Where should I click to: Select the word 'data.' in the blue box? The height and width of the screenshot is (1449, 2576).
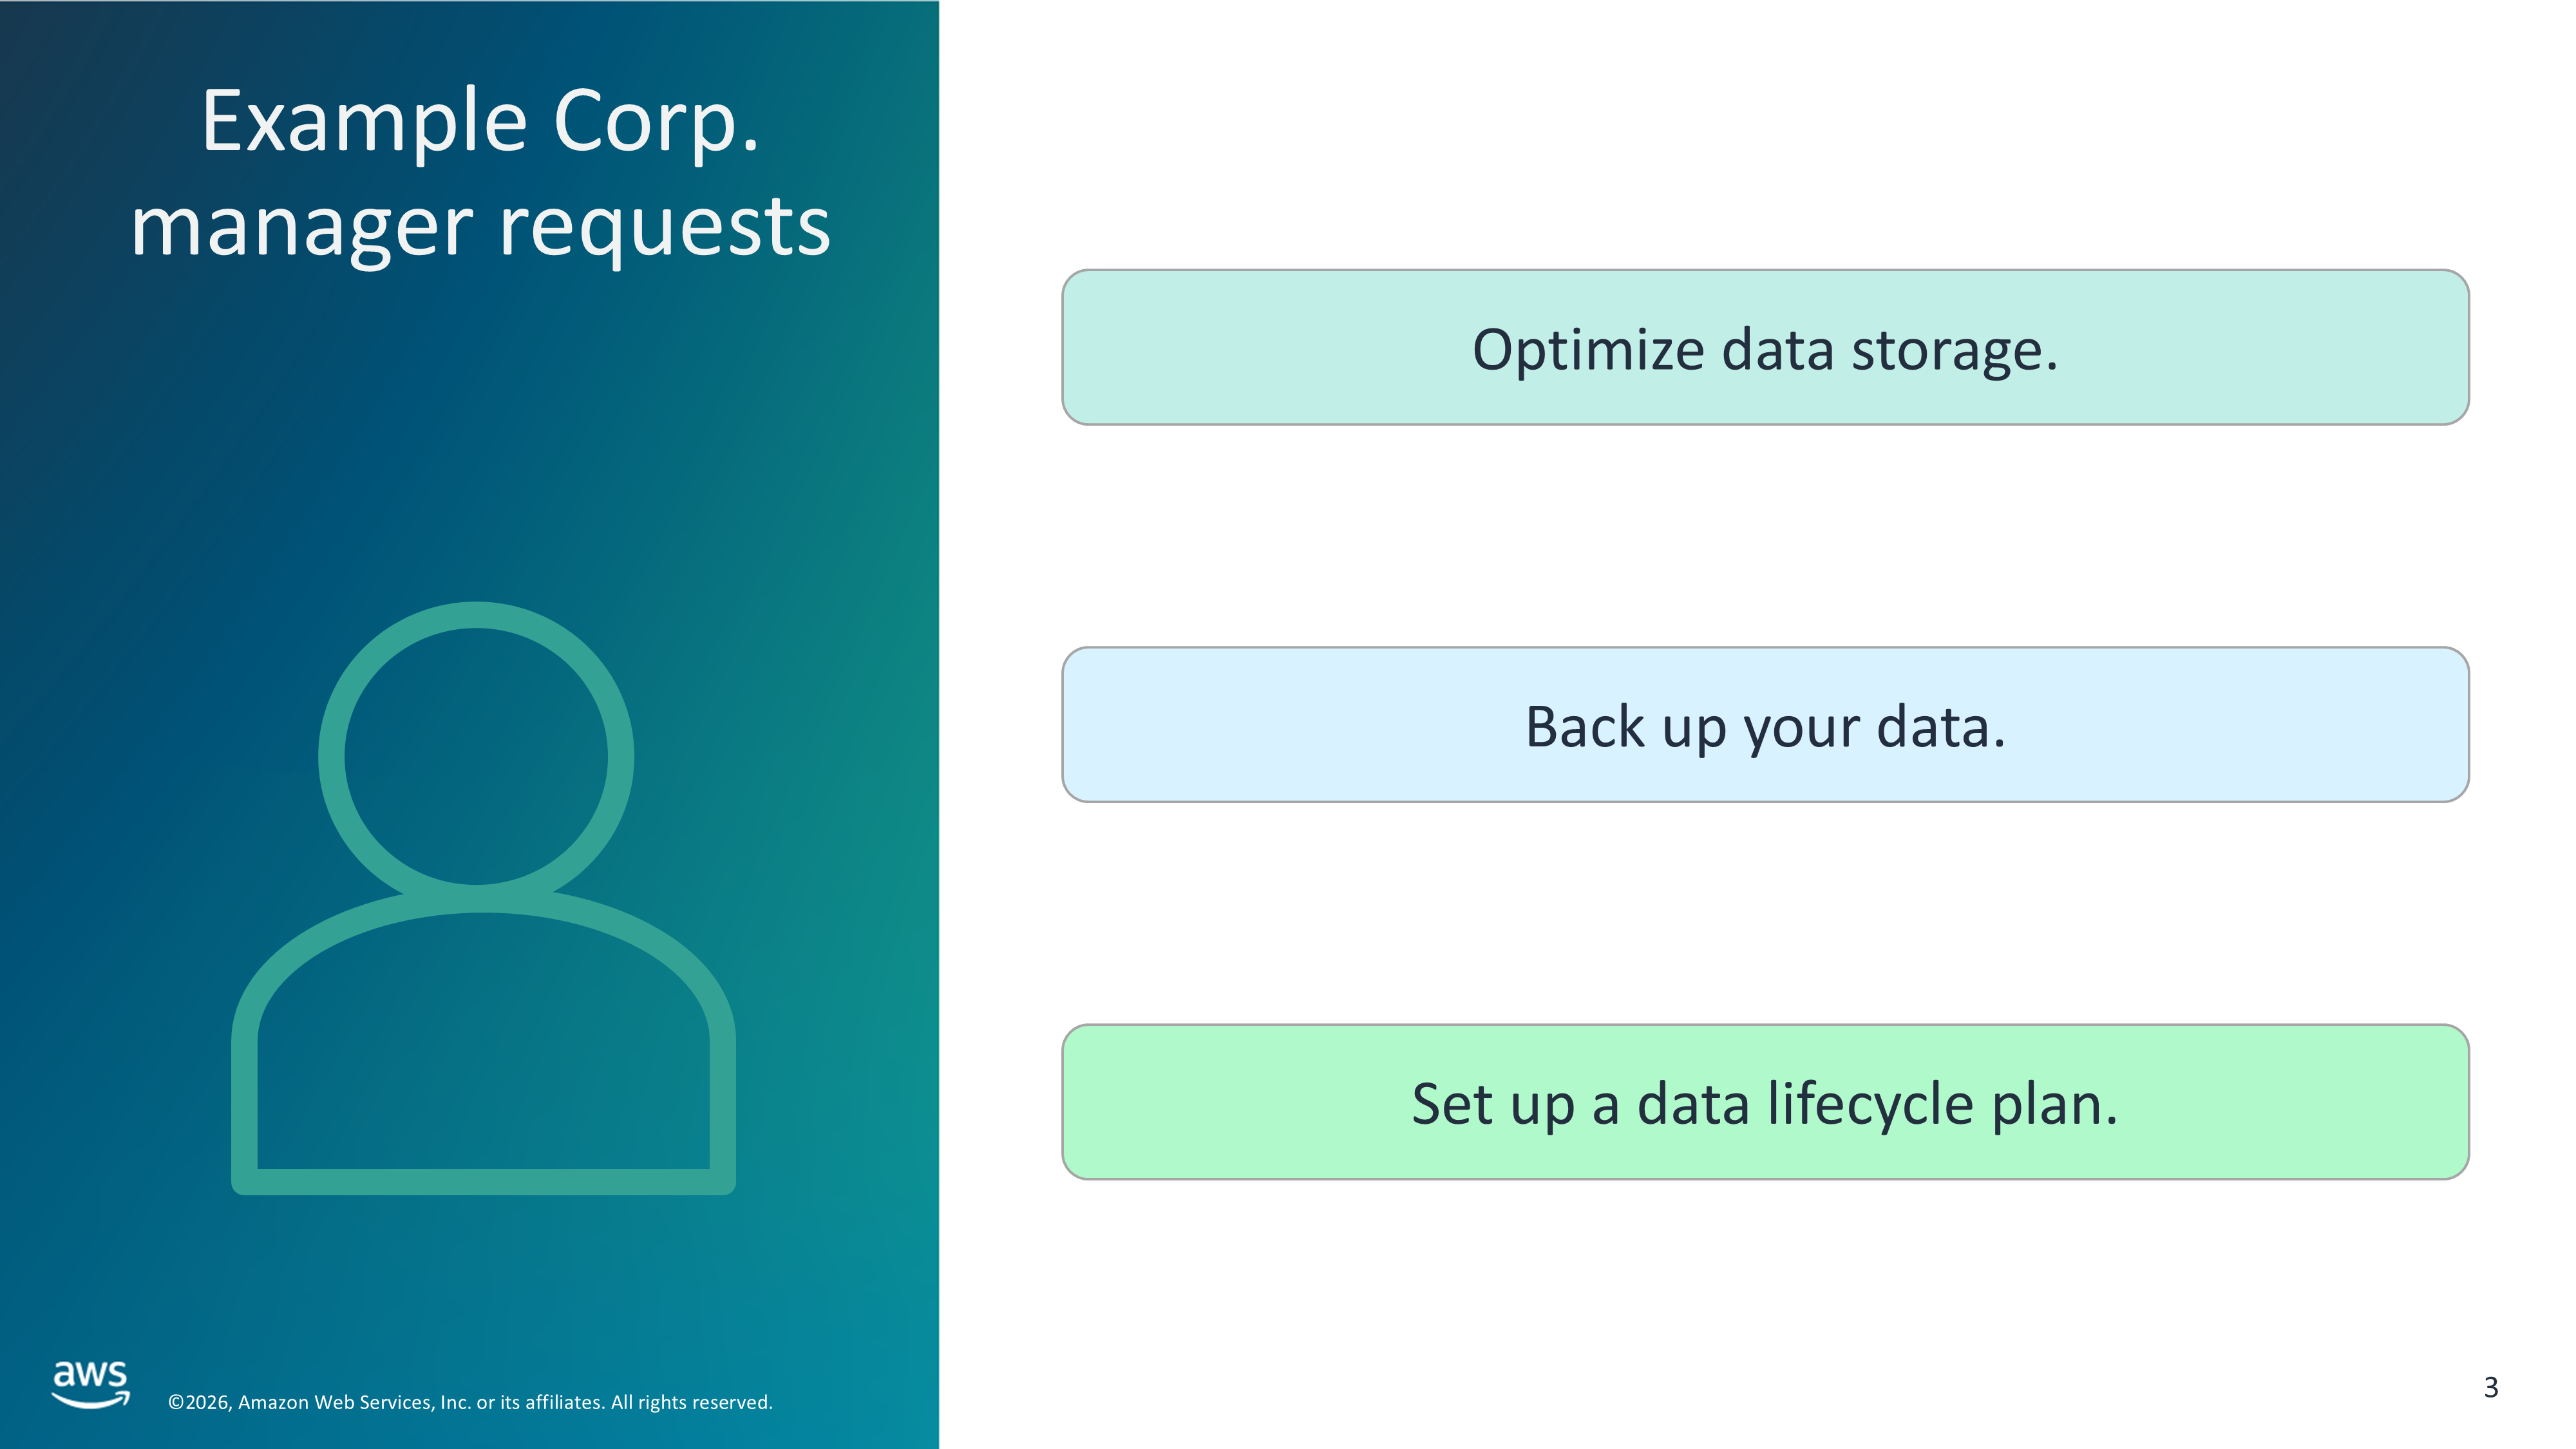coord(1941,727)
